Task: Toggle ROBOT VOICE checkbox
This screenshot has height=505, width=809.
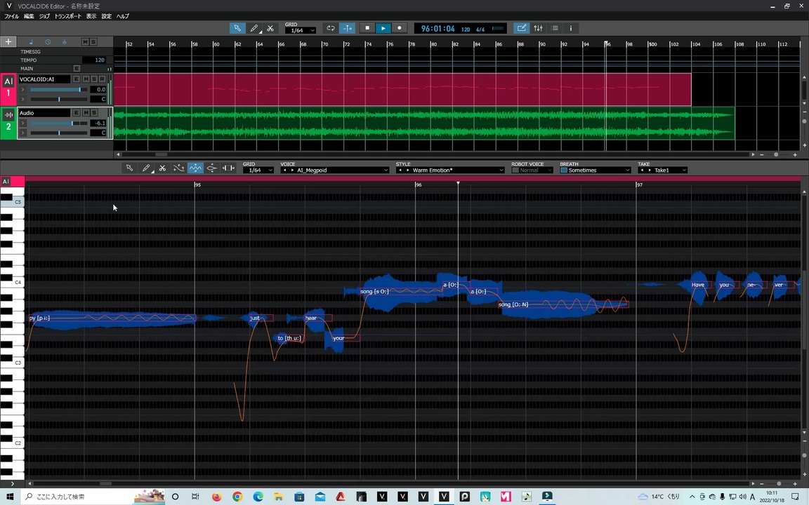Action: [515, 170]
